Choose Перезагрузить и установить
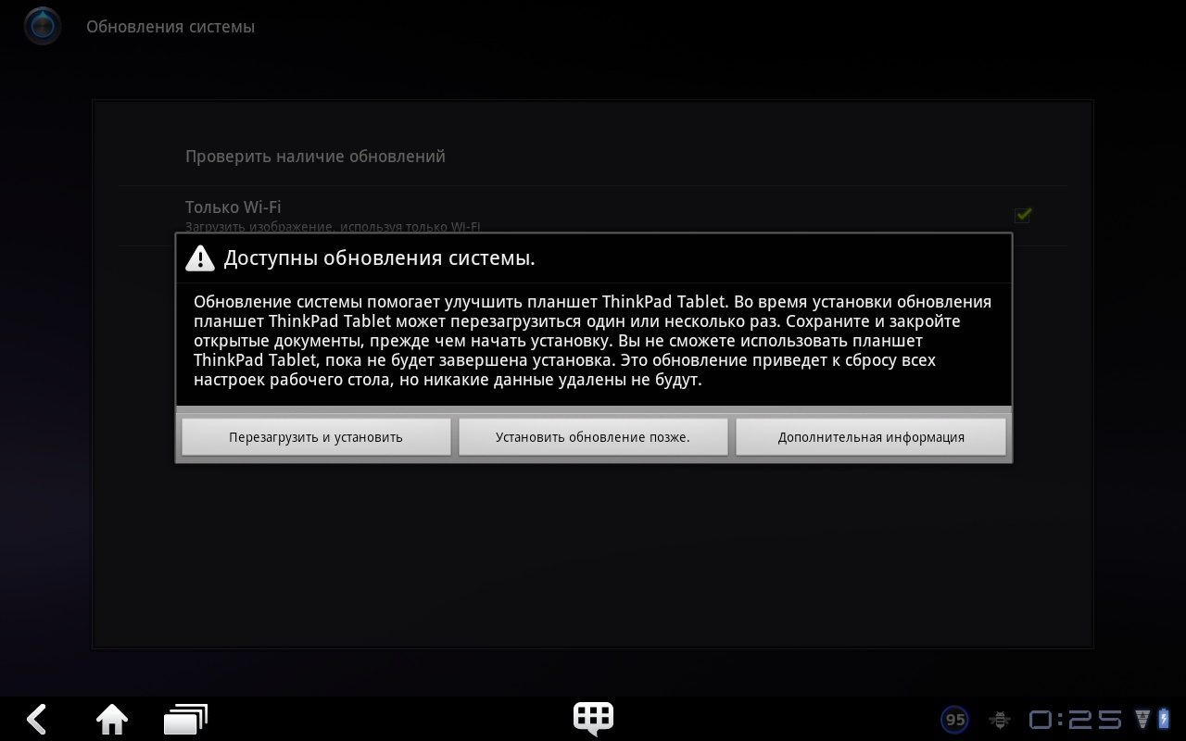Screen dimensions: 1186x741 coord(316,437)
